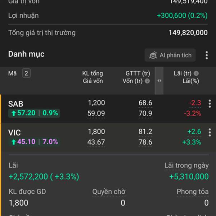Tap the green up arrow on VIC price
Screen dimensions: 216x216
tap(14, 142)
